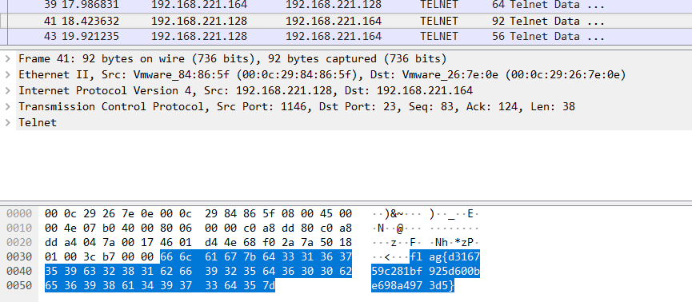Expand the Telnet protocol row
The image size is (692, 302).
(x=7, y=122)
